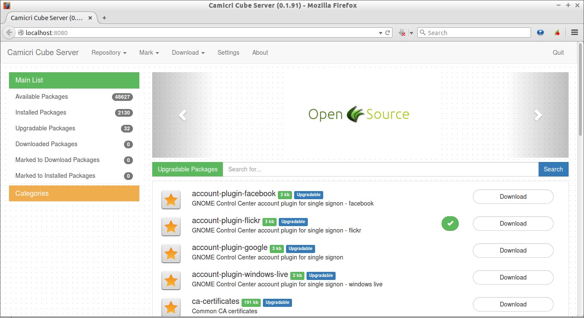The width and height of the screenshot is (584, 318).
Task: Open a new browser tab
Action: [x=104, y=18]
